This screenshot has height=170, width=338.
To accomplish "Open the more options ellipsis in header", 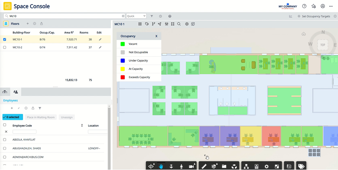I will 331,6.
